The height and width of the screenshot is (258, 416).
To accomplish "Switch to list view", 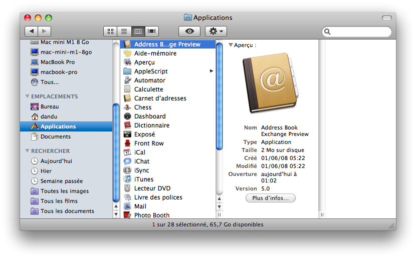I will [124, 31].
